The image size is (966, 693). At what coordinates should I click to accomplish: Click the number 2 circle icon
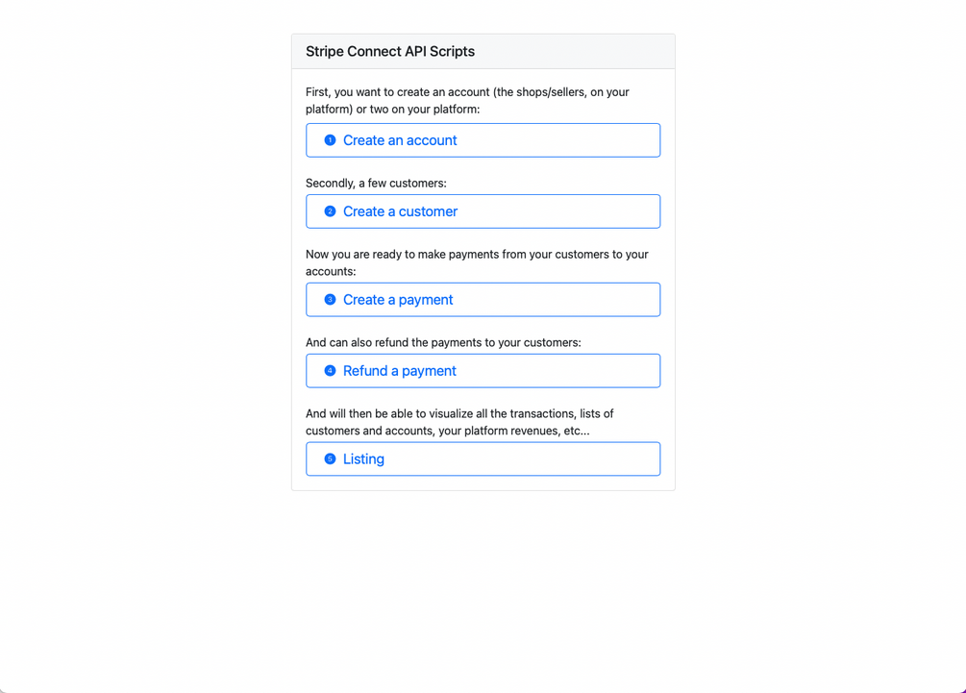(330, 211)
